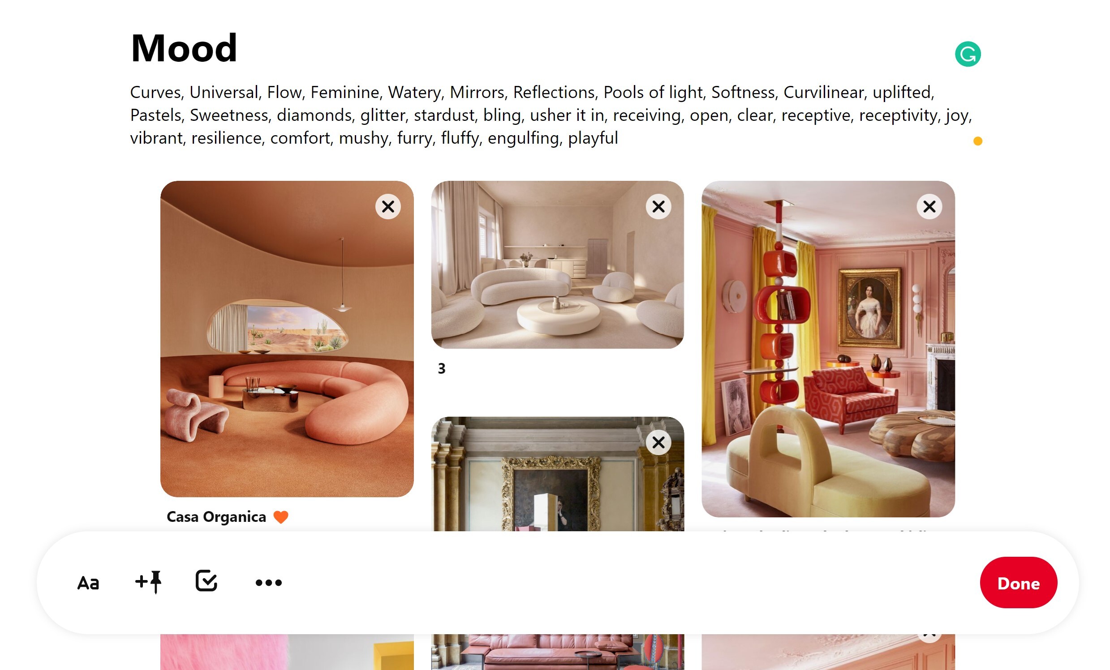1110x670 pixels.
Task: Remove the cream living room pin
Action: coord(658,206)
